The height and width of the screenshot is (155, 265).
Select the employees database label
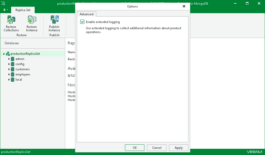(23, 74)
